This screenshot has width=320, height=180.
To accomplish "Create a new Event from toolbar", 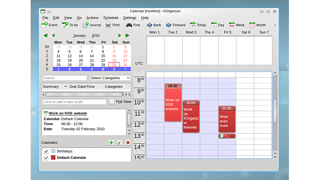I will [x=50, y=25].
